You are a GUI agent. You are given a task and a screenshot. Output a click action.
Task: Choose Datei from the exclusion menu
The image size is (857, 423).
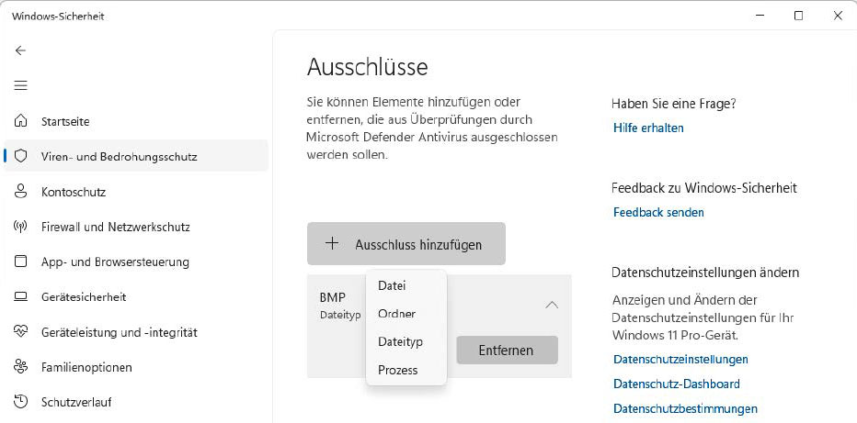click(392, 286)
